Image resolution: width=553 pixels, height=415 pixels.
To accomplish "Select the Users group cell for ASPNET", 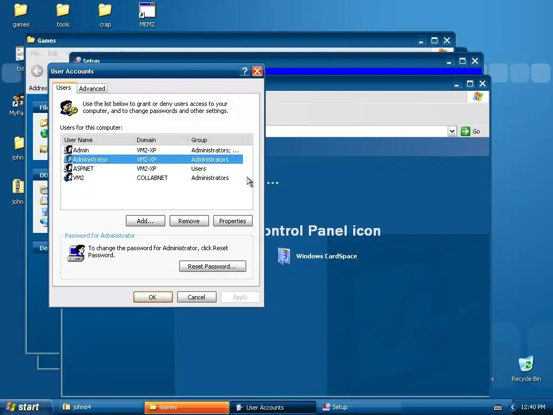I will [x=199, y=169].
